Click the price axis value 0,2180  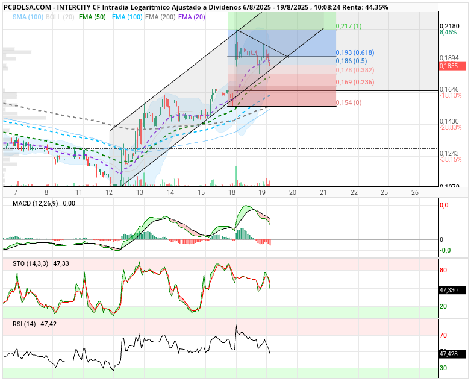[x=450, y=26]
